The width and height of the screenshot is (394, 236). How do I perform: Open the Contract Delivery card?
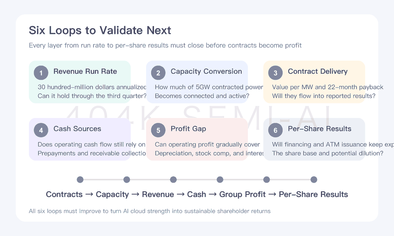(314, 82)
